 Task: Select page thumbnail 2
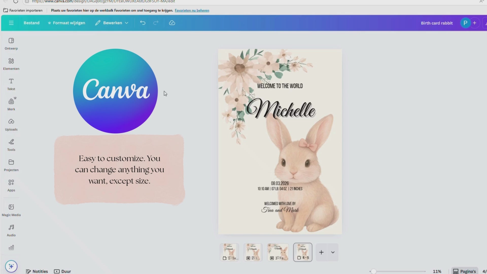(x=253, y=252)
